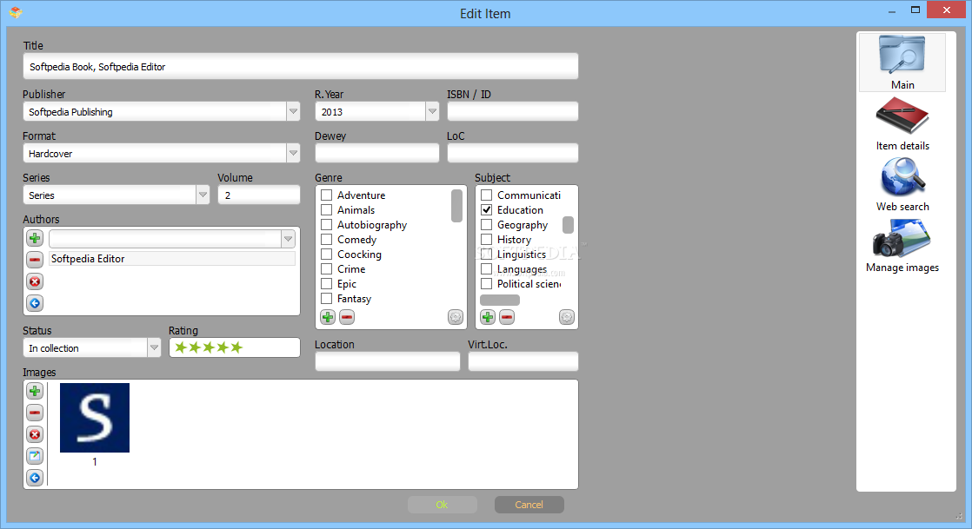
Task: Click blue arrow icon in Authors panel
Action: [35, 303]
